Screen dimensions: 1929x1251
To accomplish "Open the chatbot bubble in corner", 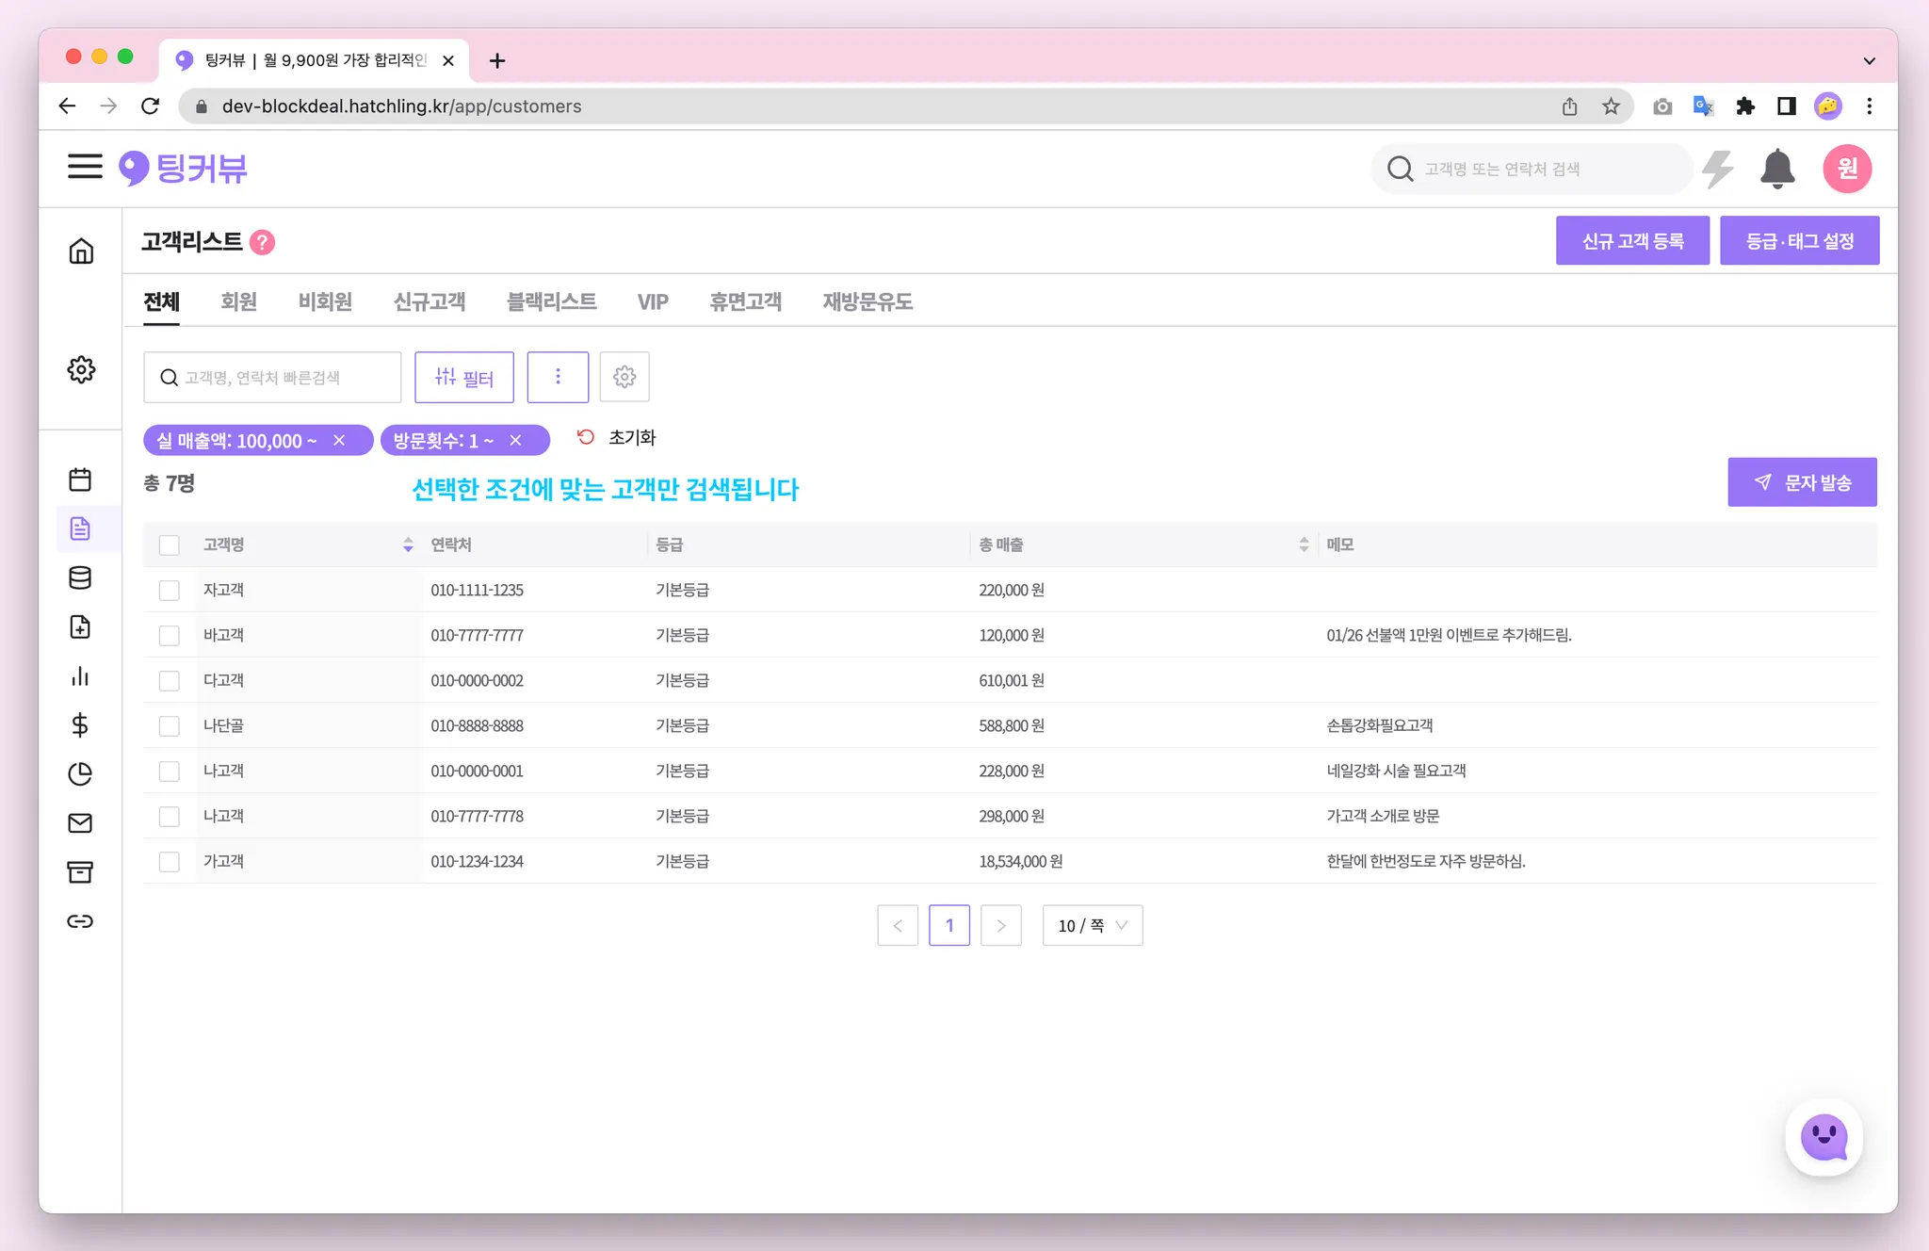I will [1824, 1138].
